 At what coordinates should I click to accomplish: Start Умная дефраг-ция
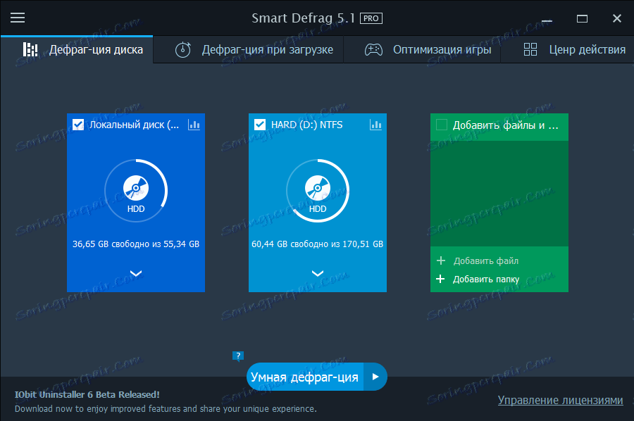pyautogui.click(x=304, y=377)
